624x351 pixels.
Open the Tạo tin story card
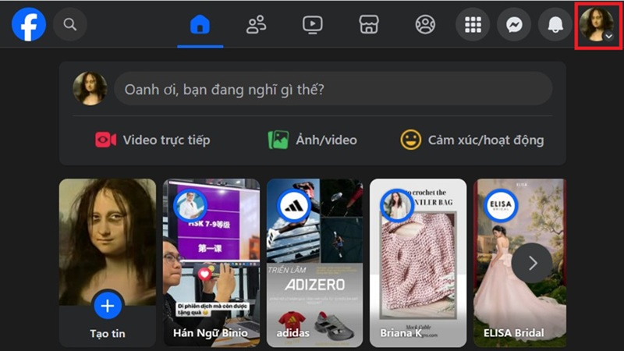108,263
